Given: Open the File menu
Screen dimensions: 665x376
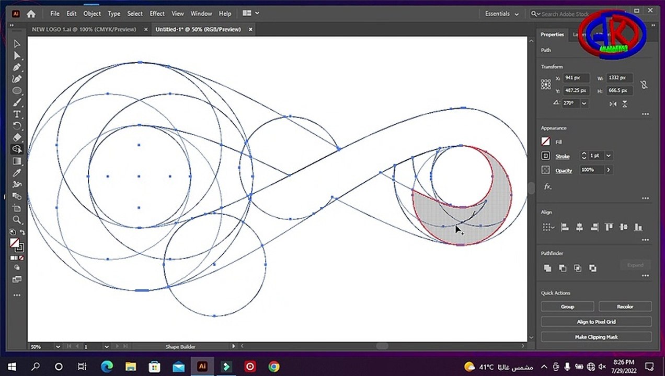Looking at the screenshot, I should pos(55,14).
